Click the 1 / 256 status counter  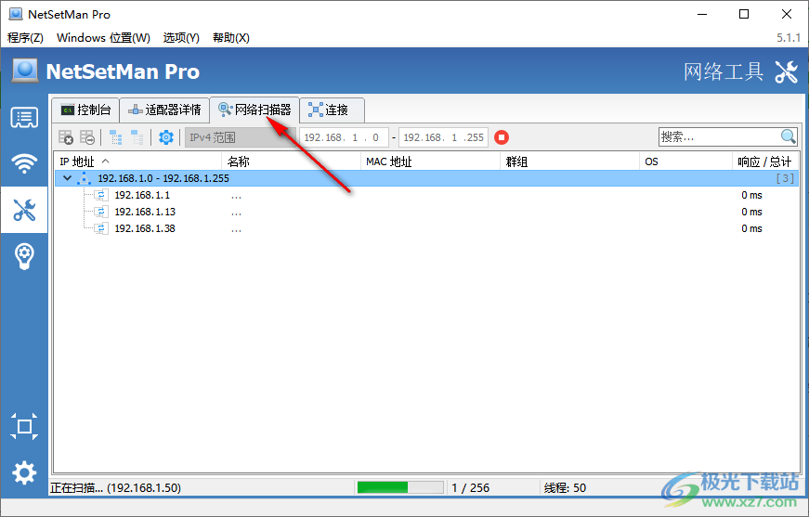coord(471,487)
